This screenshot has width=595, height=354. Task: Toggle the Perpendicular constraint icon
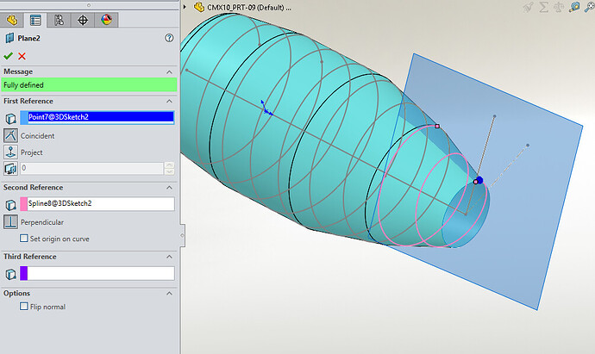10,221
